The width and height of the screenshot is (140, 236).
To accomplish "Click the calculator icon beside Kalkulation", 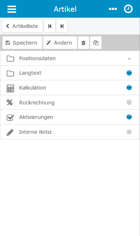I will [10, 88].
